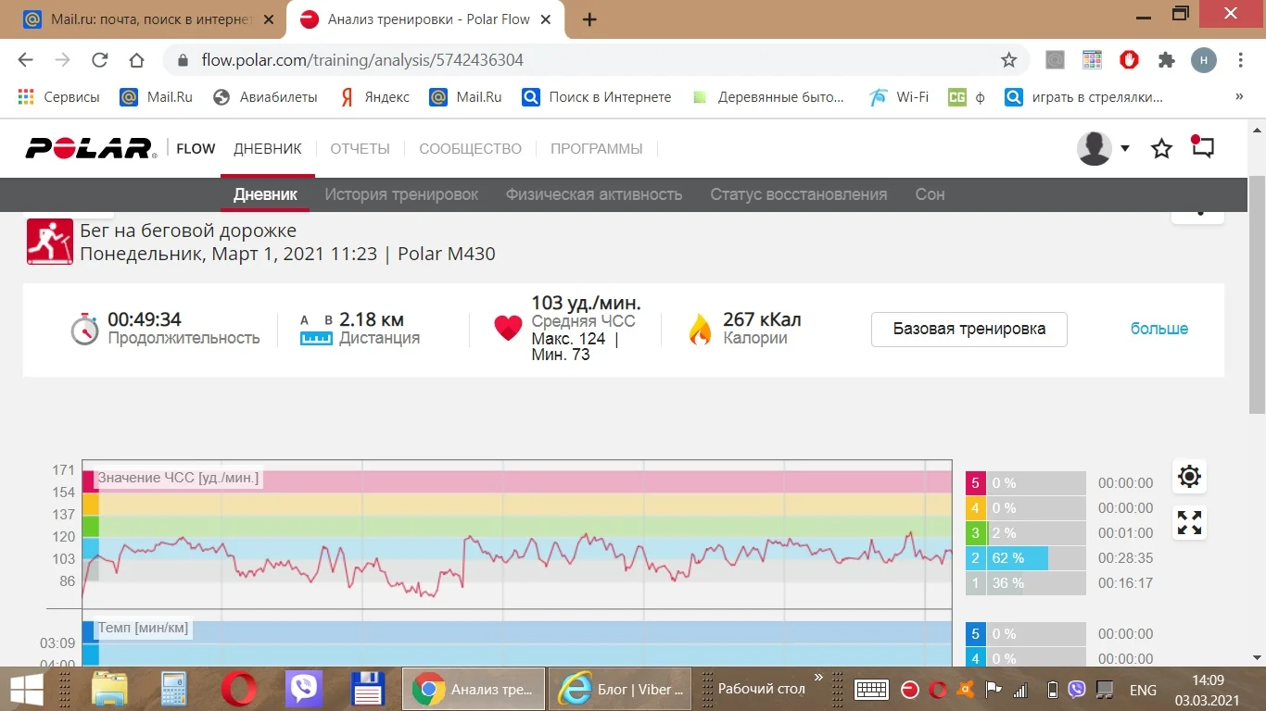This screenshot has height=711, width=1266.
Task: Open Opera from the taskbar
Action: 239,689
